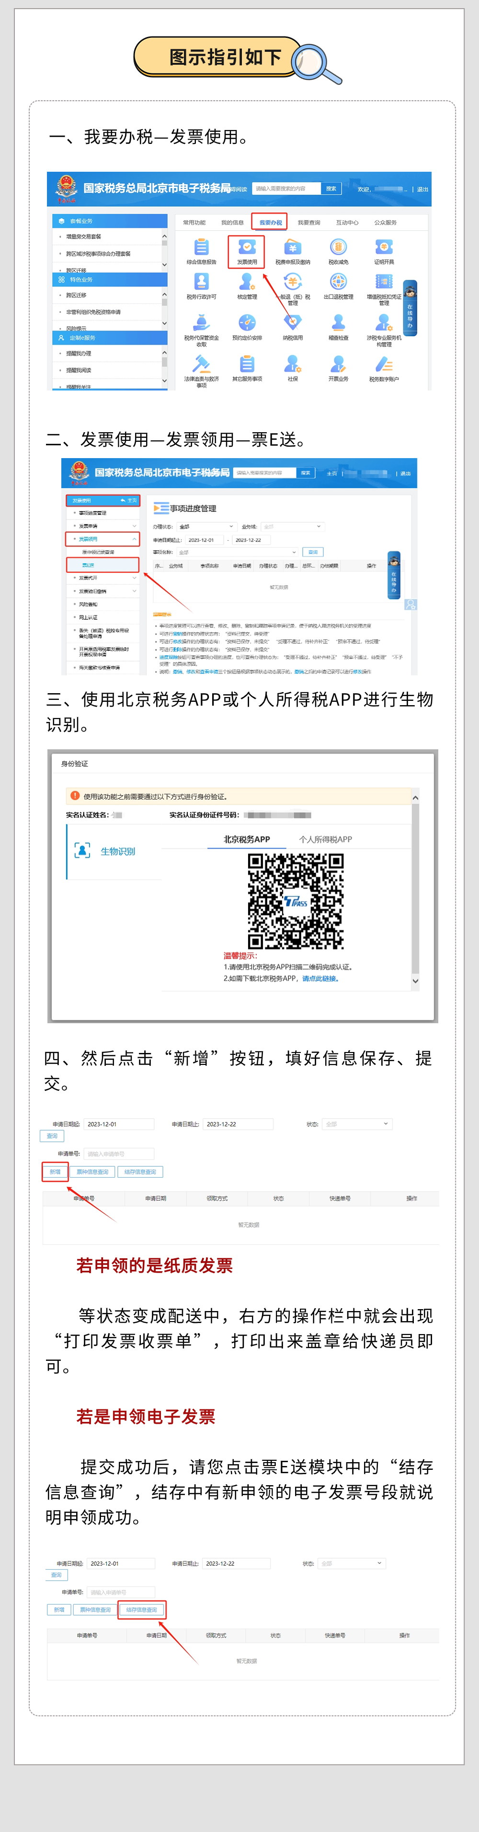
Task: Open the 税收减免 icon
Action: pos(338,247)
